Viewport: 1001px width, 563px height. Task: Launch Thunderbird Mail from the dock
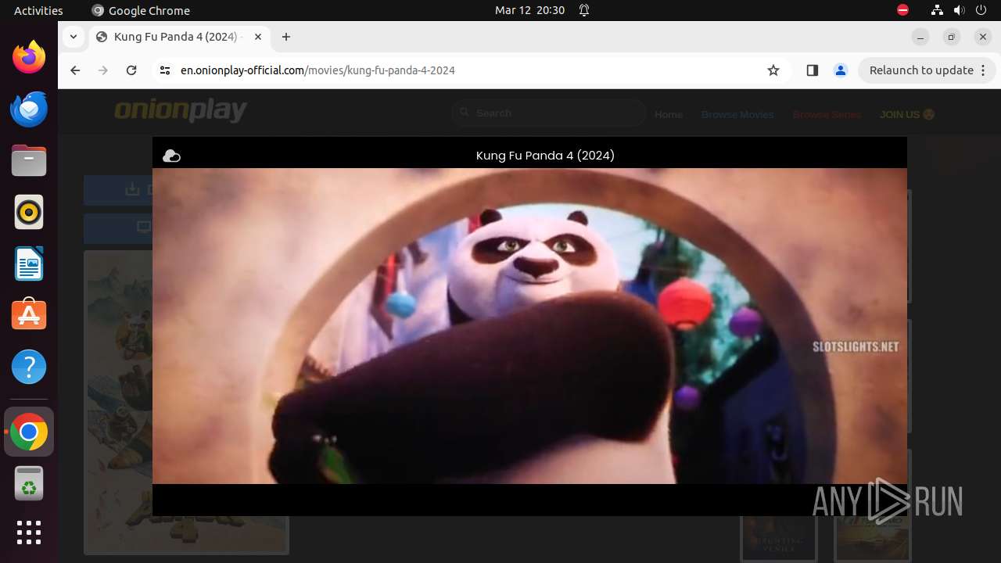[29, 109]
